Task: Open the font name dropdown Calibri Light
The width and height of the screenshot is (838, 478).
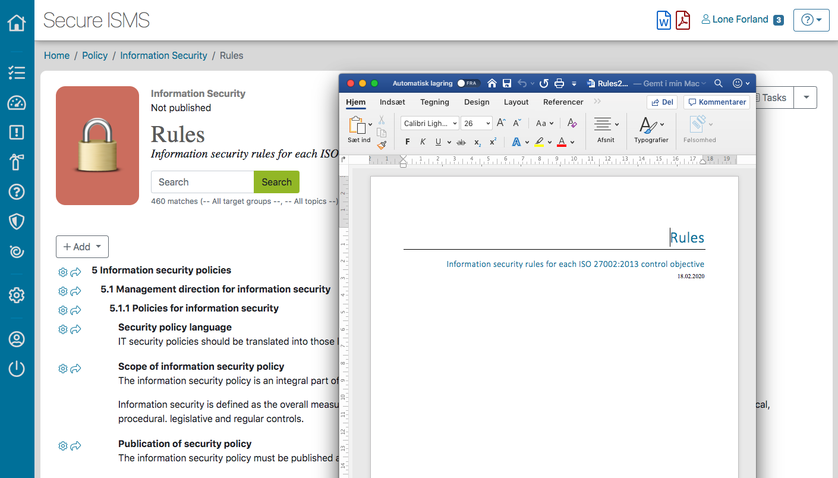Action: (x=430, y=123)
